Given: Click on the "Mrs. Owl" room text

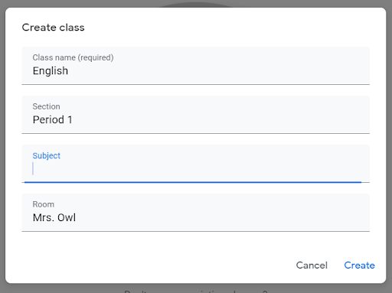Looking at the screenshot, I should click(54, 217).
